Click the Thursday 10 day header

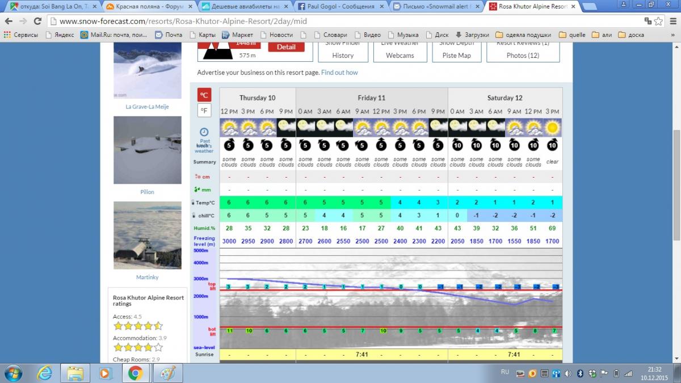click(x=258, y=98)
